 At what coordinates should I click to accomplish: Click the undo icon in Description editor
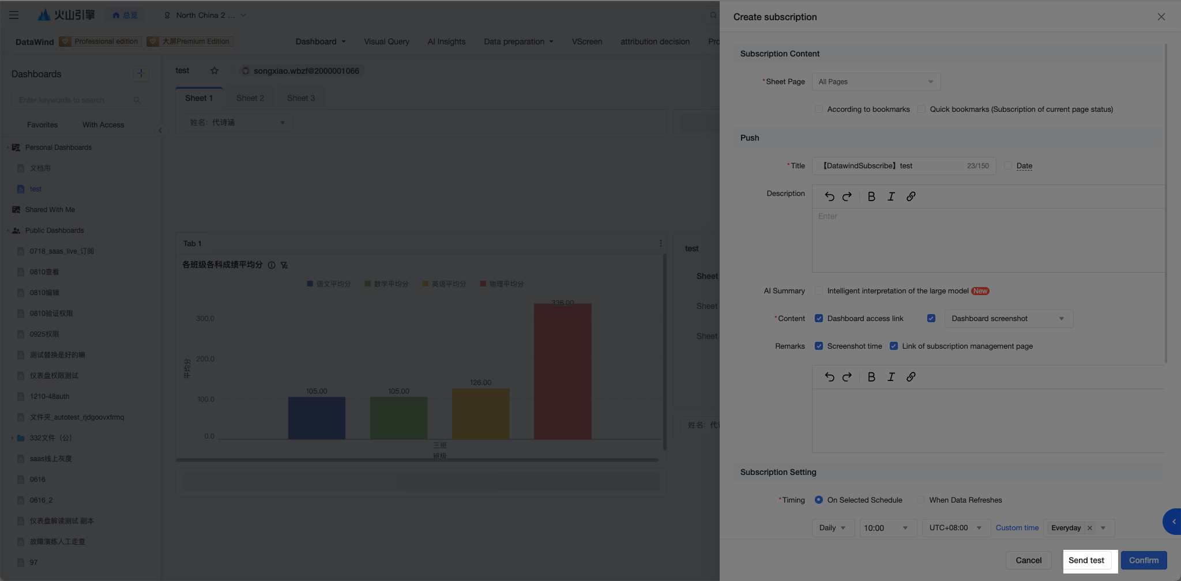click(x=829, y=197)
